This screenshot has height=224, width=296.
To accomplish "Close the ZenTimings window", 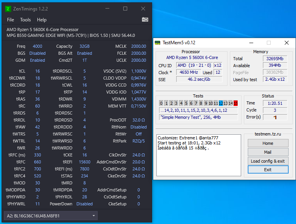I will 143,9.
